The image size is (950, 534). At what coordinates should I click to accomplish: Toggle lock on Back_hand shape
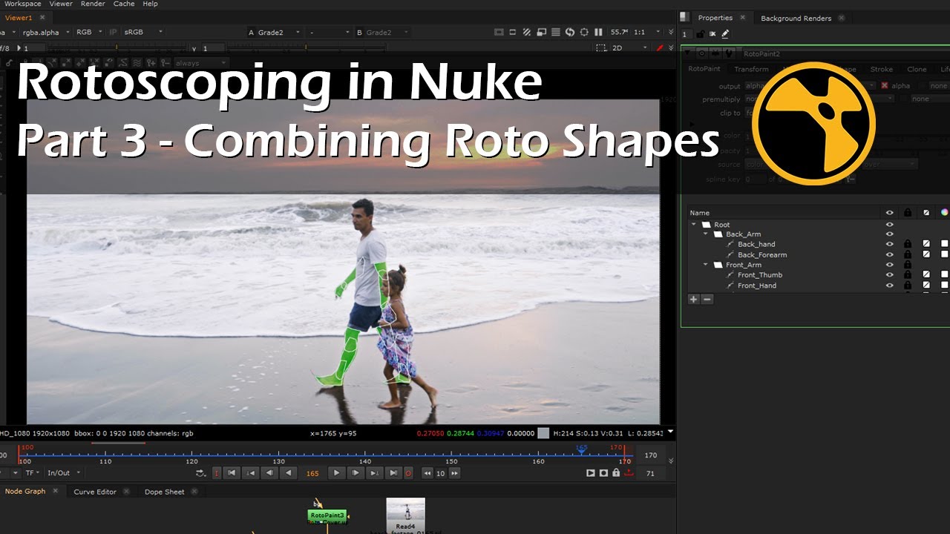tap(907, 244)
